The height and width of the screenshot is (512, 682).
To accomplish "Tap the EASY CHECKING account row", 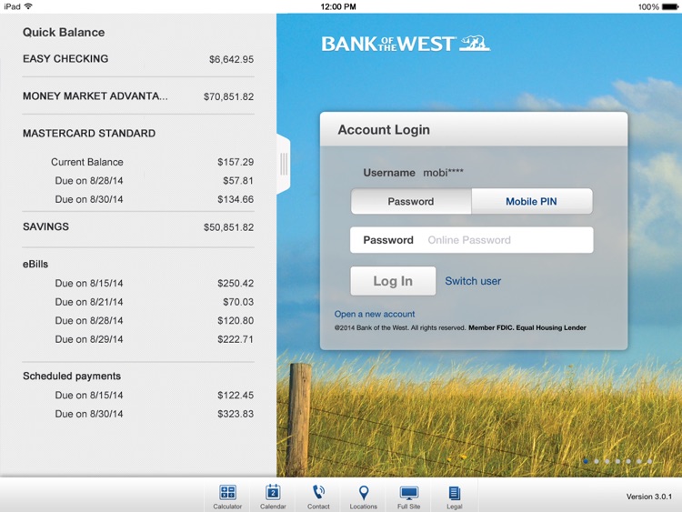I will coord(138,59).
